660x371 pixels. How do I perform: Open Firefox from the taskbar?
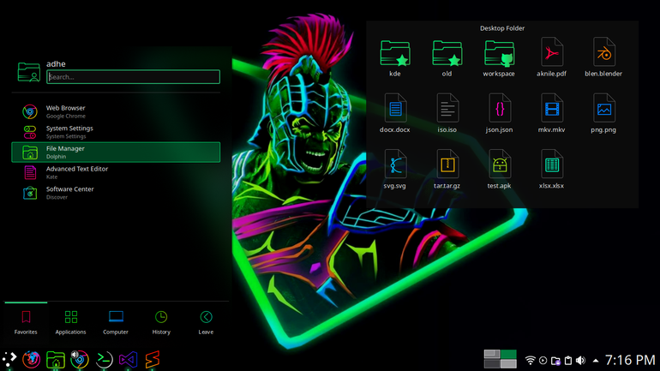coord(31,359)
